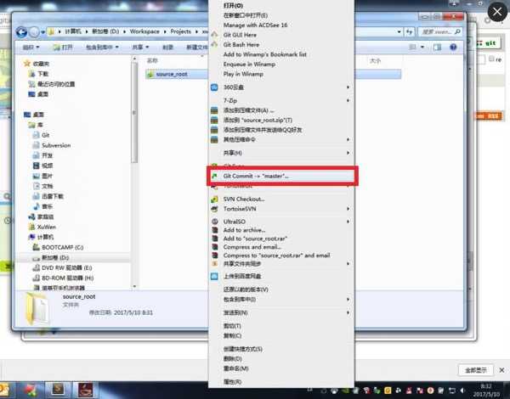Select BOOTCAMP (C:) drive in tree
Screen dimensions: 510x399
click(x=62, y=247)
